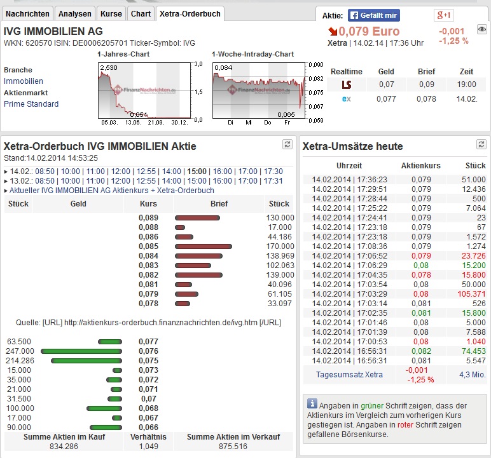Open 14.02. orderbook snapshot at 08:50

(45, 172)
